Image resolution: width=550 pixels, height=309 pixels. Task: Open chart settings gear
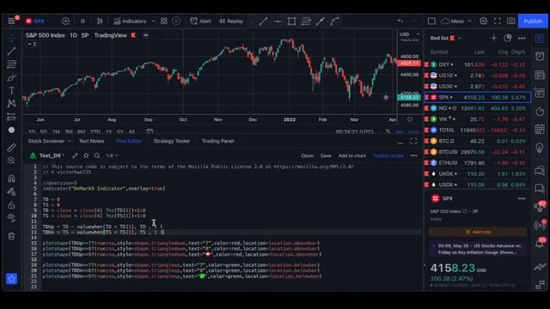[x=483, y=21]
